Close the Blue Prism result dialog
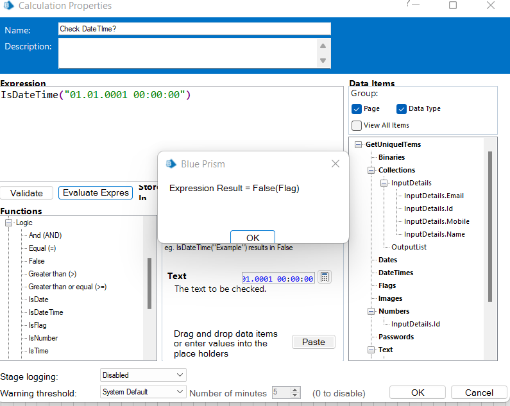This screenshot has width=510, height=406. pos(335,164)
